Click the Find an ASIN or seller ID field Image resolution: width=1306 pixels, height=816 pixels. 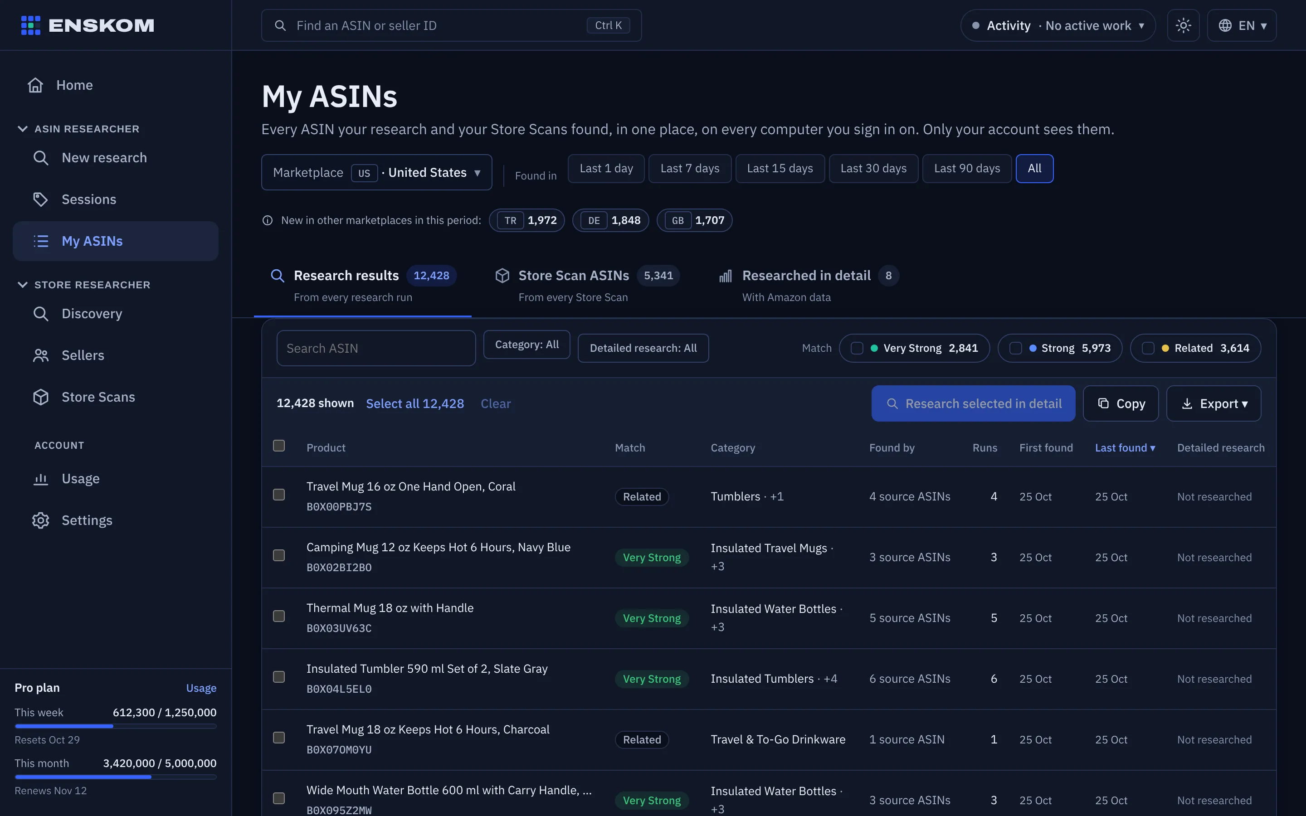click(x=451, y=25)
